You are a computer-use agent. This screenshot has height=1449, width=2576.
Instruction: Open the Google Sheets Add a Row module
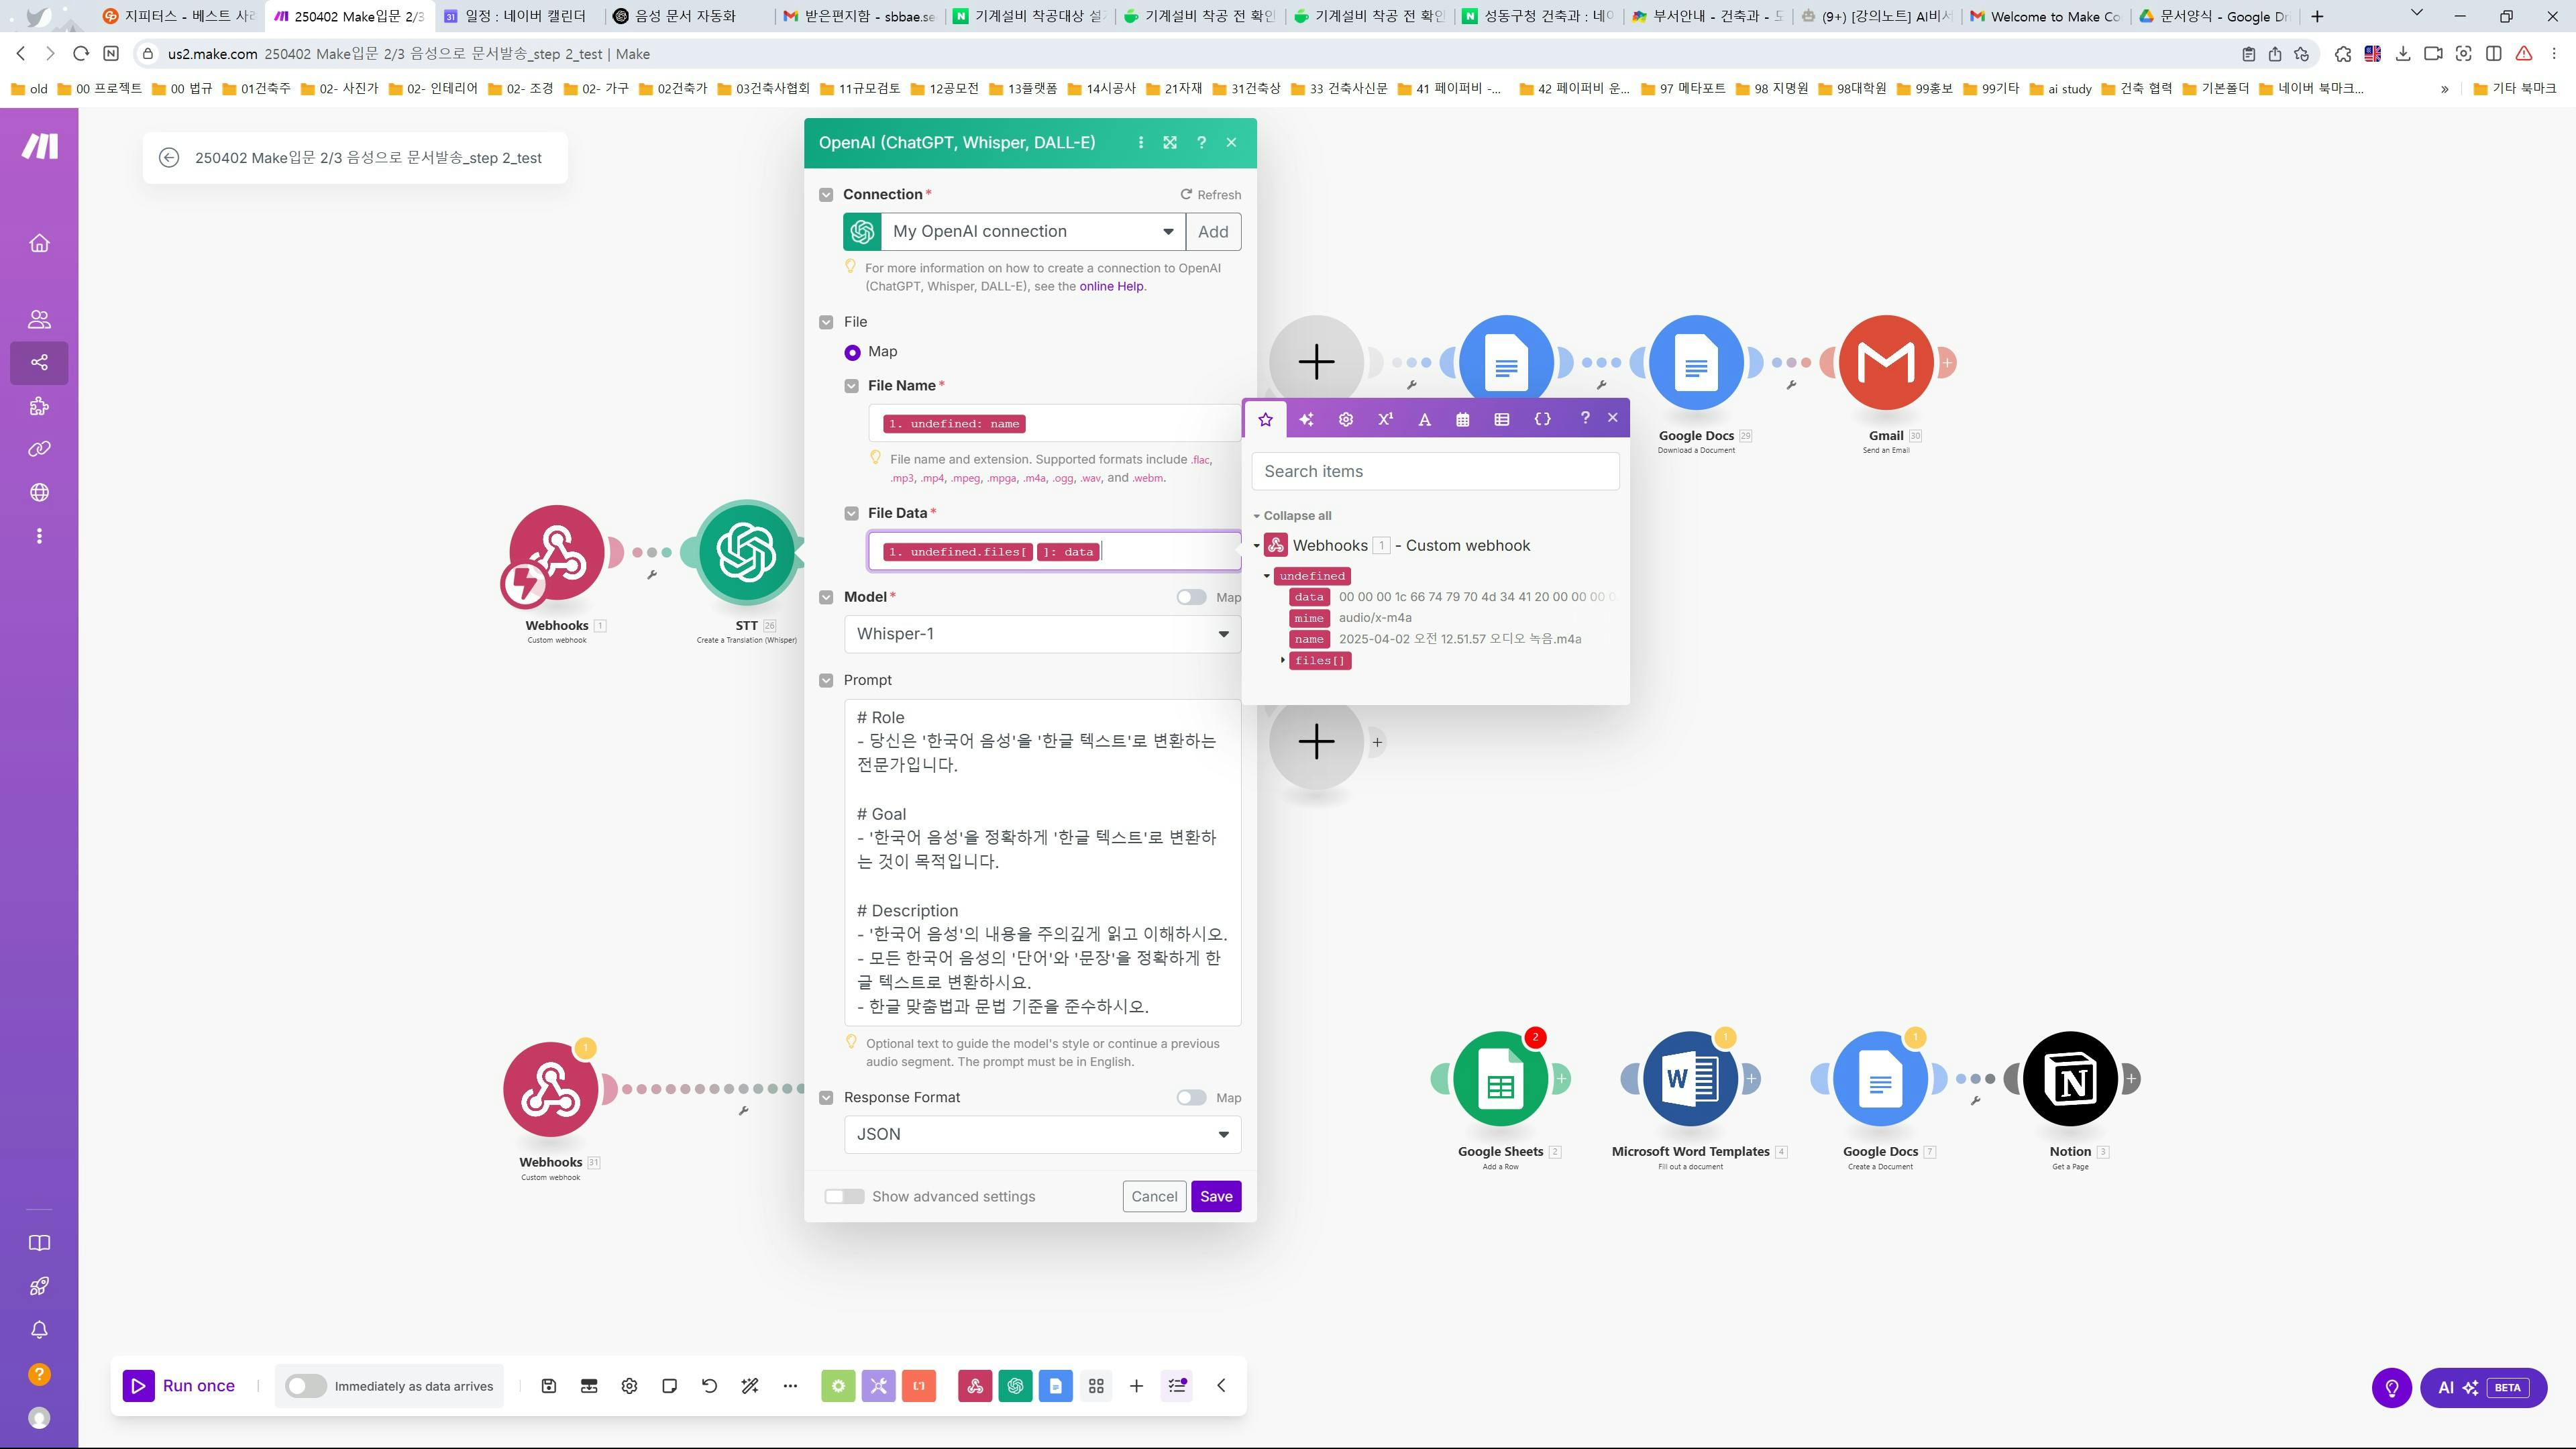click(x=1500, y=1079)
